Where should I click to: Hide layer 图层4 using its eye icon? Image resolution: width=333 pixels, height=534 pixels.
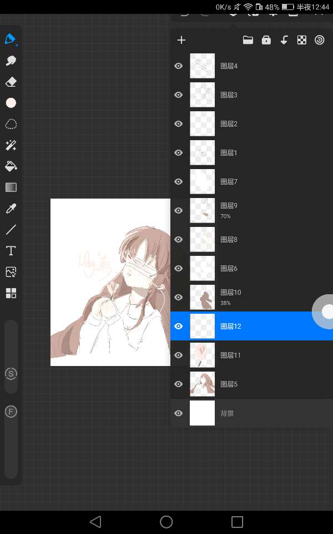point(178,66)
